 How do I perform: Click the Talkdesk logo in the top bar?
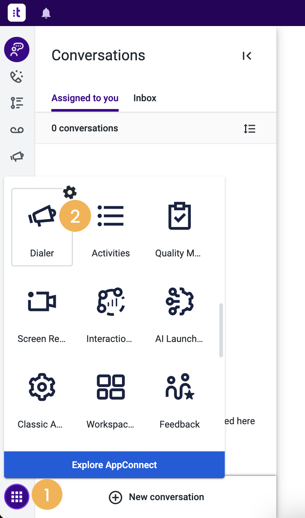pyautogui.click(x=16, y=13)
